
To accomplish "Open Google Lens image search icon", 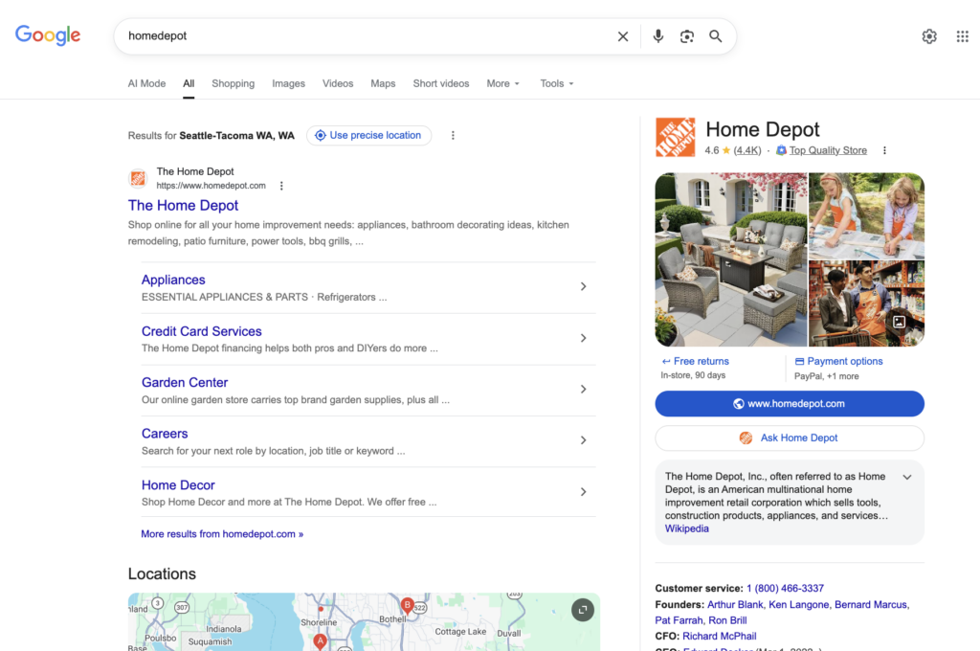I will click(687, 36).
